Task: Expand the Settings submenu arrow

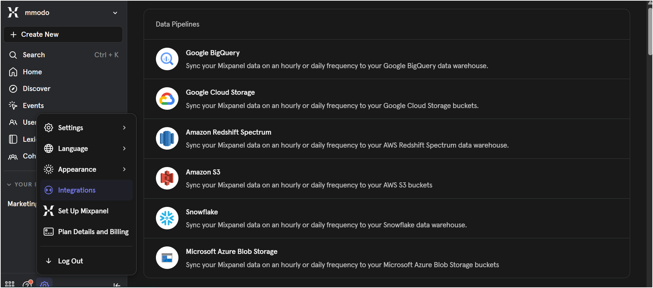Action: (x=124, y=128)
